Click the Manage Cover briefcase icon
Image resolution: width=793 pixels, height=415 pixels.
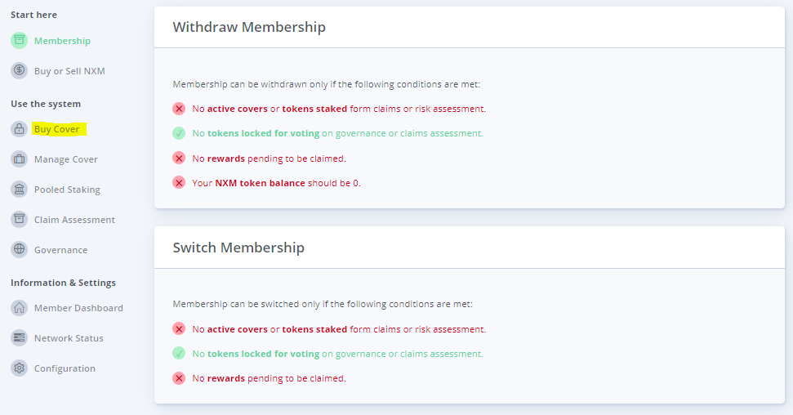(19, 159)
